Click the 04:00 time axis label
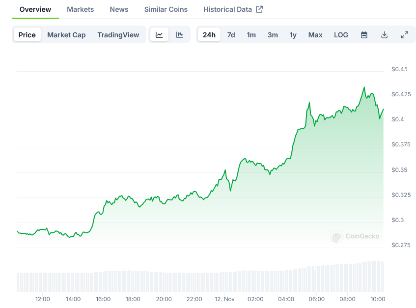 (x=286, y=299)
